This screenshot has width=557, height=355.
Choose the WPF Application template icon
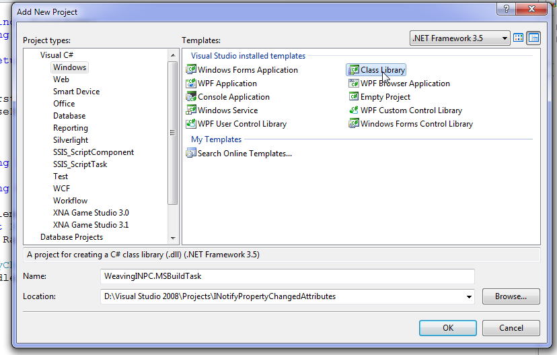pos(191,83)
